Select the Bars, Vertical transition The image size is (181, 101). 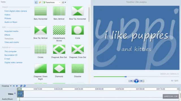[x=59, y=11]
